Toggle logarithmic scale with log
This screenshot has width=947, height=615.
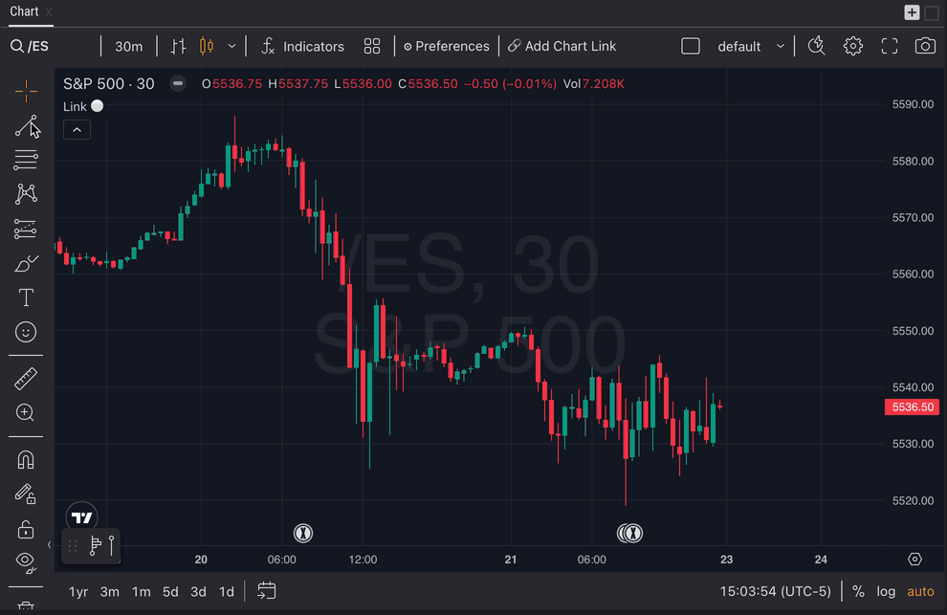tap(886, 591)
